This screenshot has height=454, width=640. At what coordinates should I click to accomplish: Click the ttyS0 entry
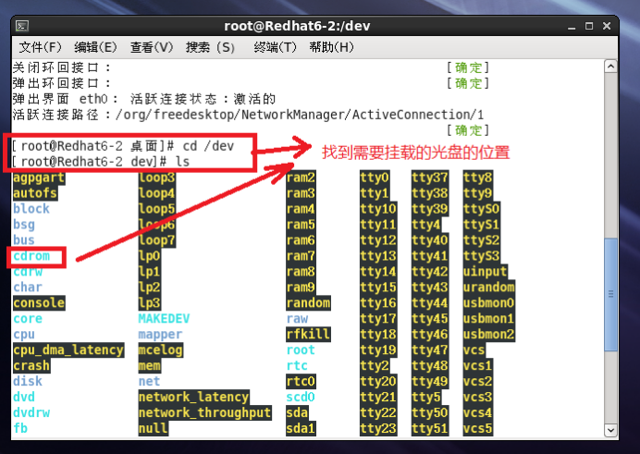pyautogui.click(x=482, y=209)
